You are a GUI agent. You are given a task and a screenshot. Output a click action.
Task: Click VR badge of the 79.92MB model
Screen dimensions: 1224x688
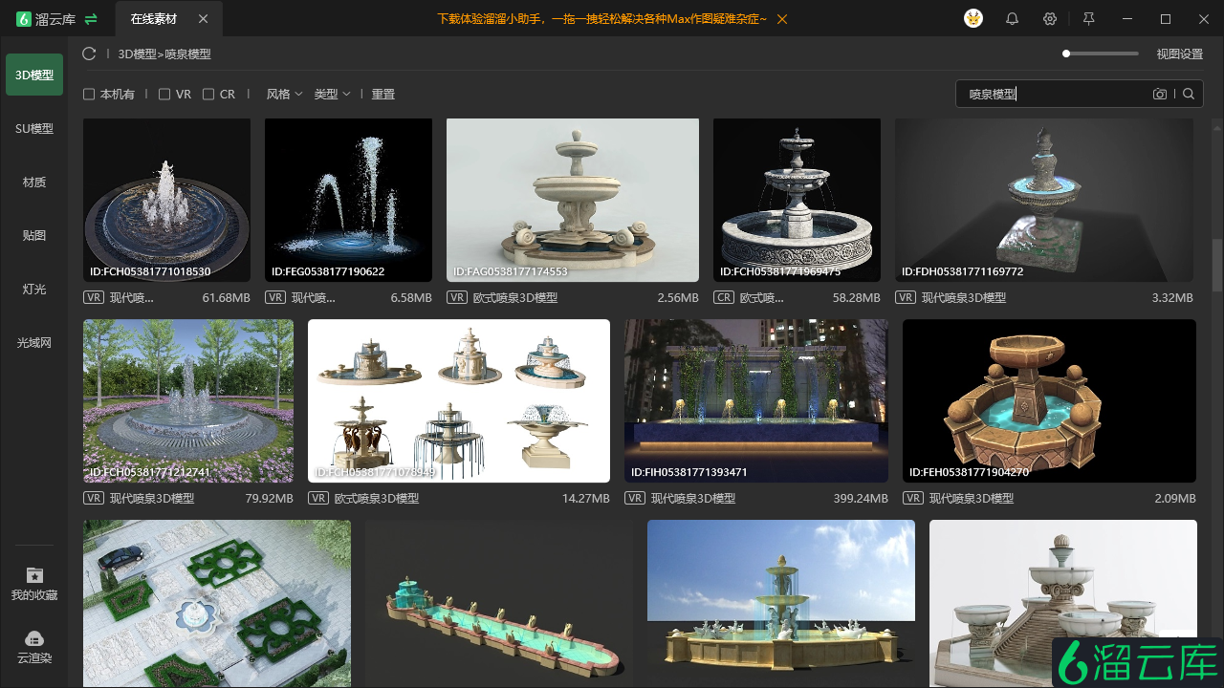pos(94,498)
